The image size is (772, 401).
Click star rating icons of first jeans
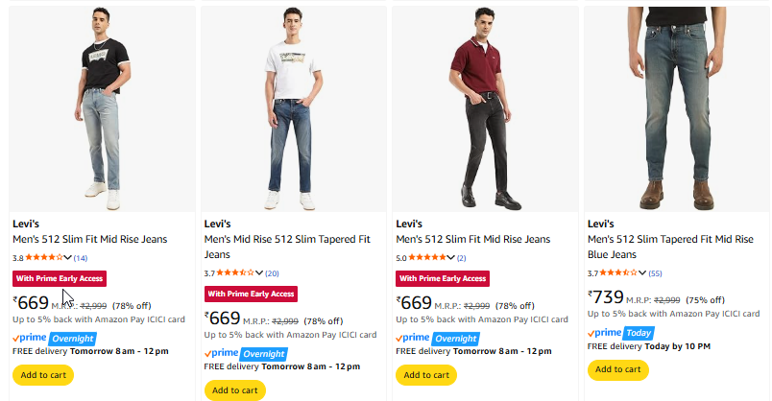click(x=43, y=258)
